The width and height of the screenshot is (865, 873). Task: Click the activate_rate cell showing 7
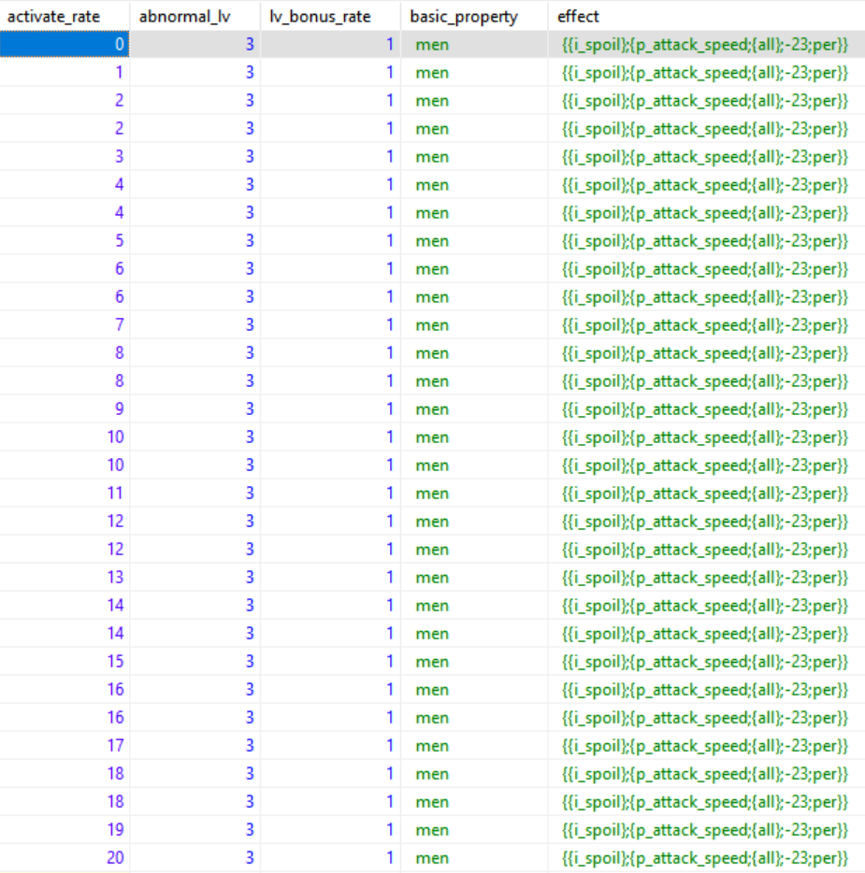65,324
